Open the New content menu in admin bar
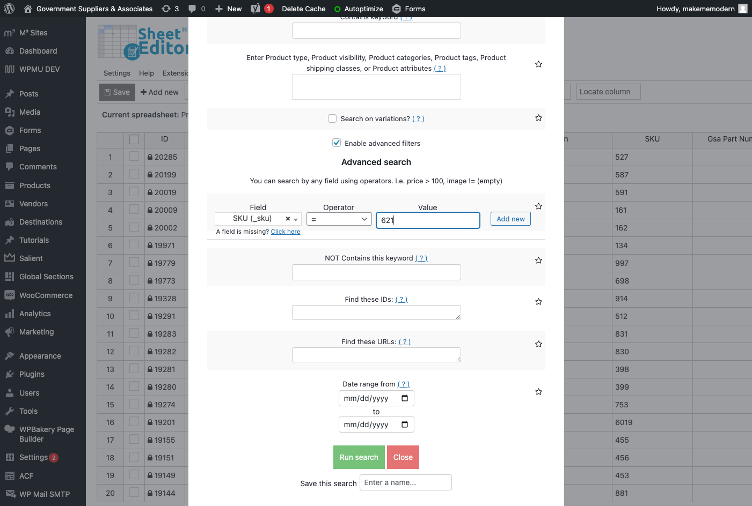This screenshot has width=752, height=506. [x=228, y=9]
